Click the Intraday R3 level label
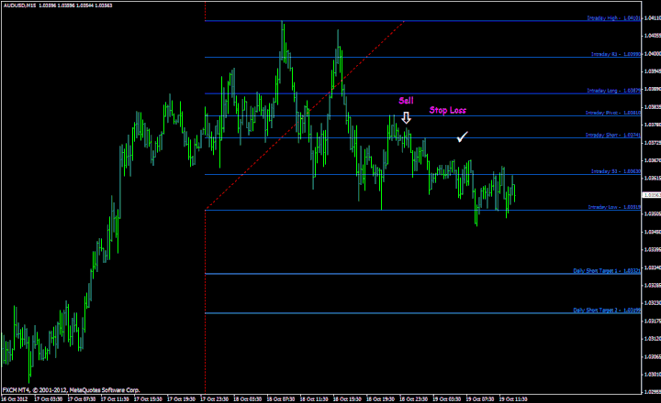This screenshot has height=403, width=661. (616, 54)
